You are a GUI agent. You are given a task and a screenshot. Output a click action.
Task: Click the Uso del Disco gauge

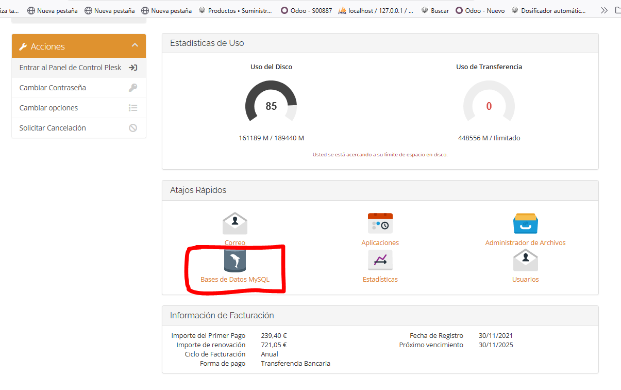(x=271, y=106)
